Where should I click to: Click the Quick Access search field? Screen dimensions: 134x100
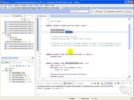pos(80,11)
